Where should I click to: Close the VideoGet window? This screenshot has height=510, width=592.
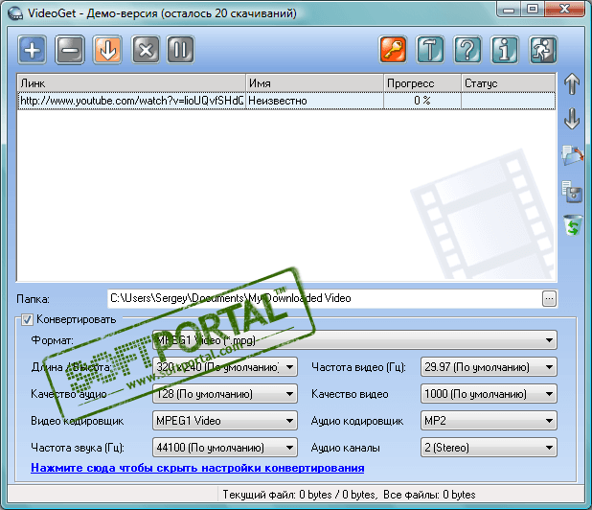pyautogui.click(x=565, y=9)
